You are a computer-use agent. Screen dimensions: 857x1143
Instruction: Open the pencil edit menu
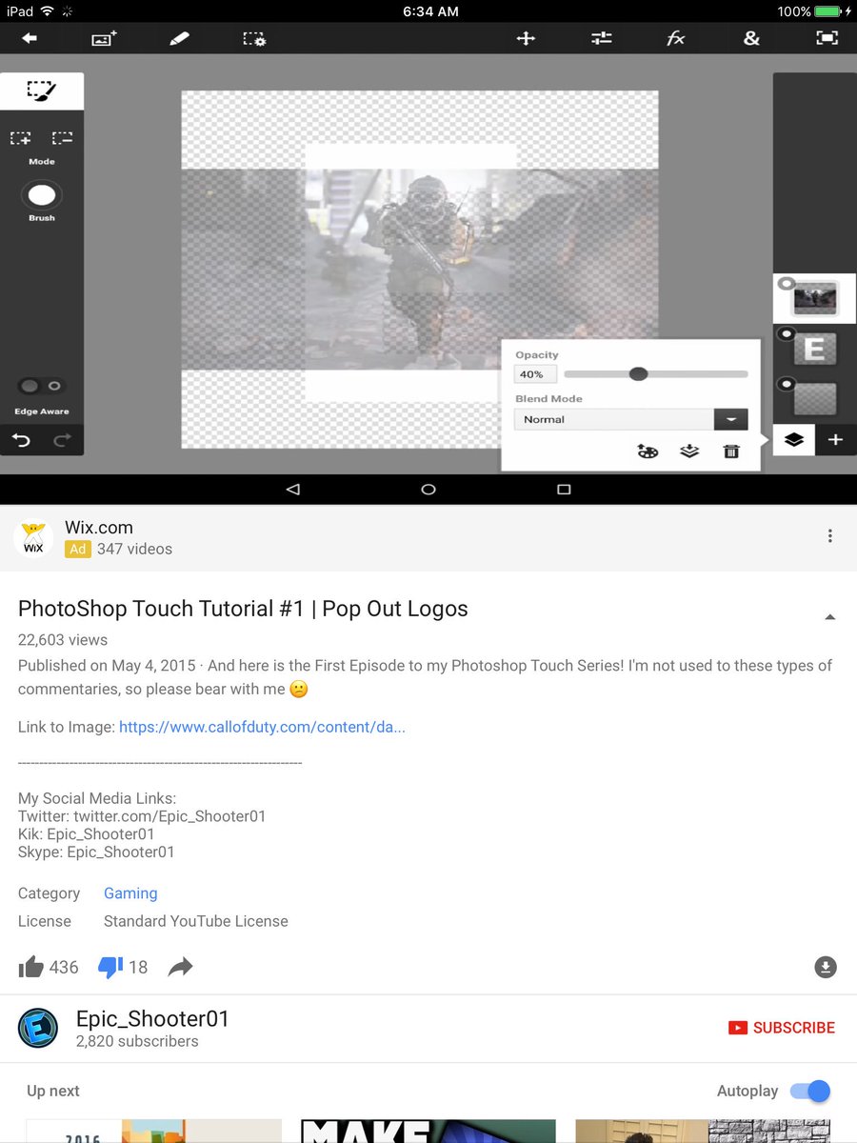(x=179, y=38)
